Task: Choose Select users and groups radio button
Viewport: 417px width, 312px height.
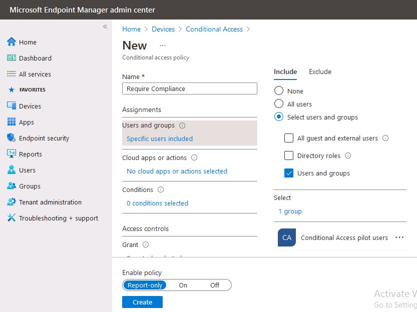Action: (x=279, y=117)
